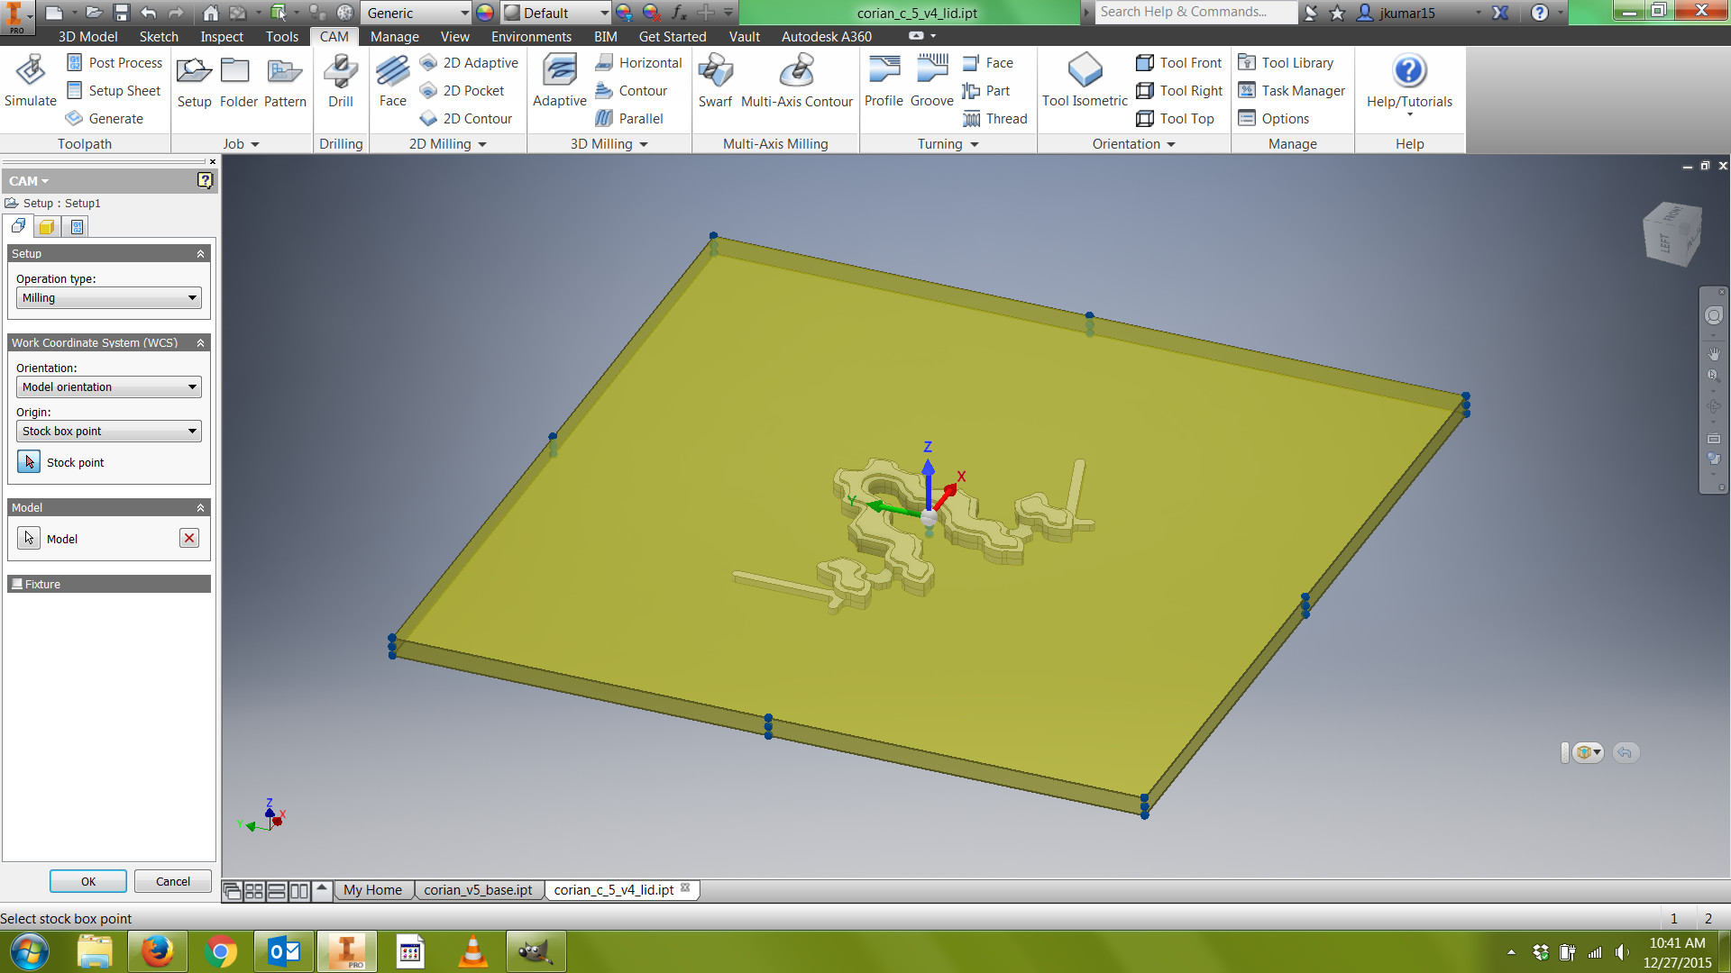1731x973 pixels.
Task: Open Orientation Model orientation dropdown
Action: point(109,387)
